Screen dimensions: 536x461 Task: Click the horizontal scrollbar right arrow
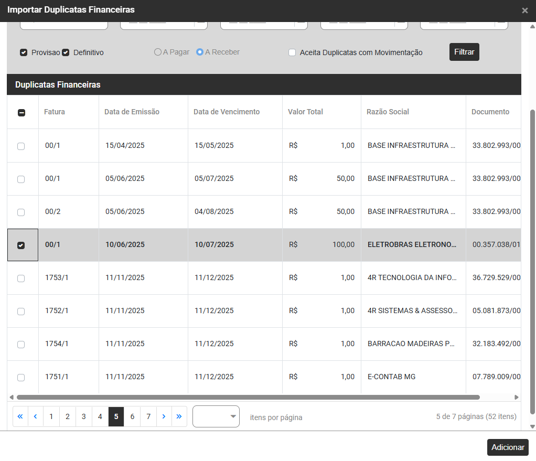coord(516,398)
